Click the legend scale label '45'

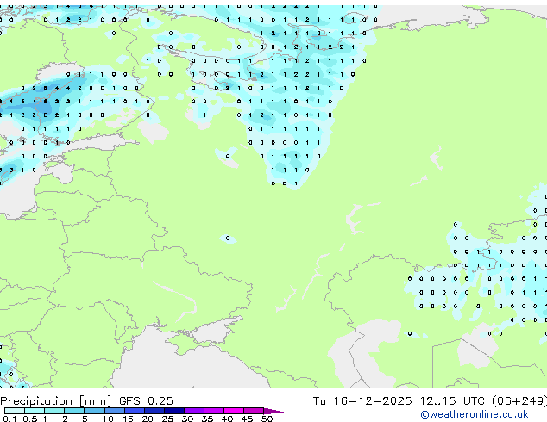(247, 419)
